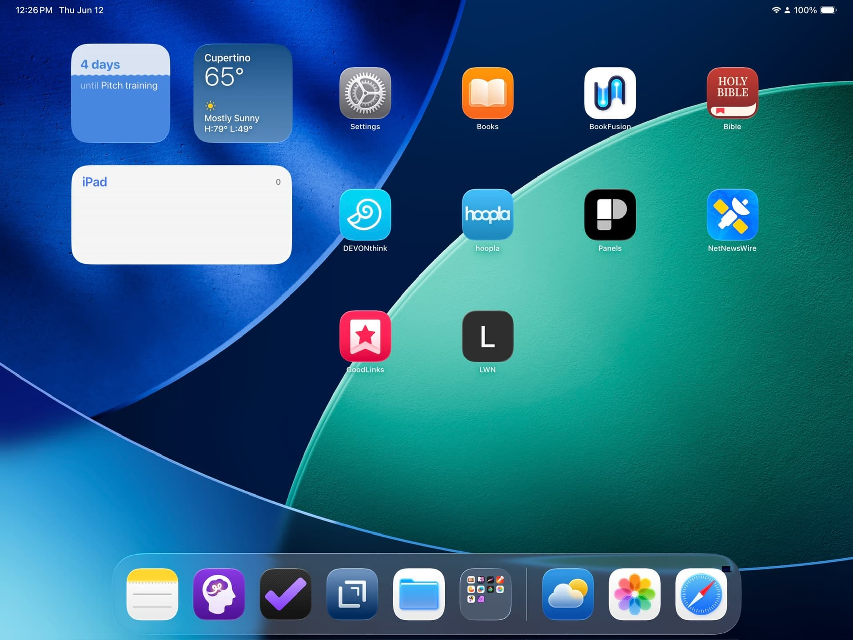Launch the Books app
The width and height of the screenshot is (853, 640).
(487, 93)
